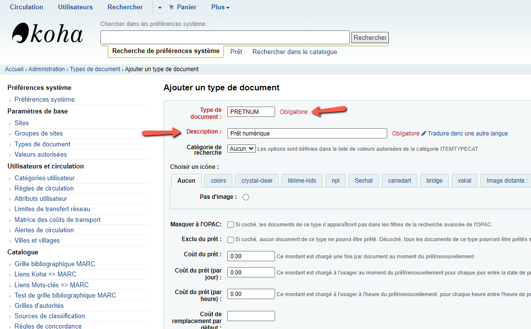Screen dimensions: 531x329
Task: Click the Coût du prêt par heure field
Action: (x=251, y=294)
